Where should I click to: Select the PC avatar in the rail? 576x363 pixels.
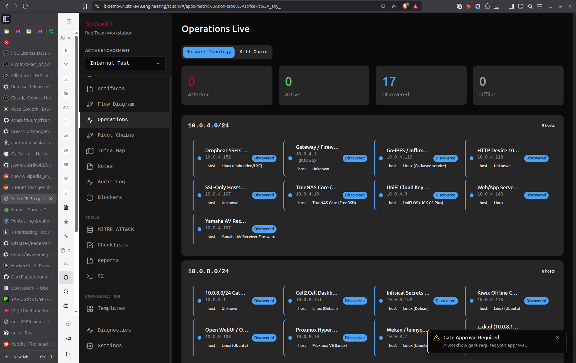(66, 65)
